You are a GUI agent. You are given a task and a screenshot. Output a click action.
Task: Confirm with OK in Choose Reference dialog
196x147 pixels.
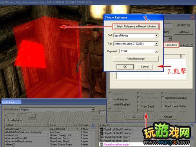pos(125,67)
